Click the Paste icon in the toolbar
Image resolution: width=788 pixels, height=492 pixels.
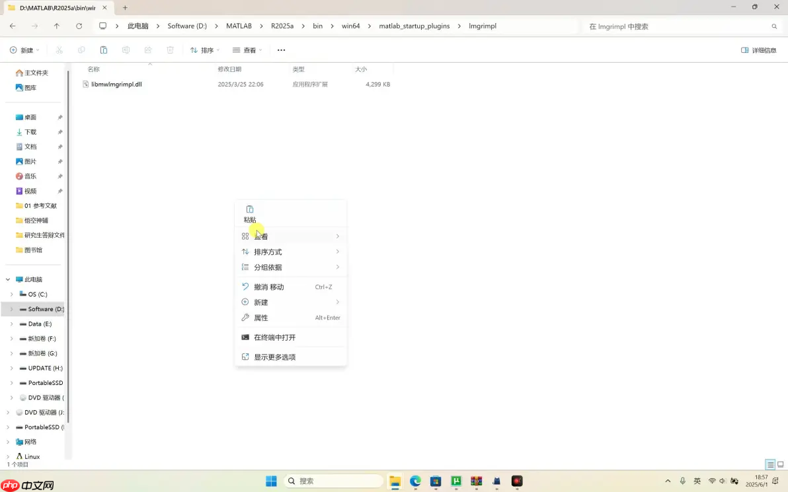(104, 50)
